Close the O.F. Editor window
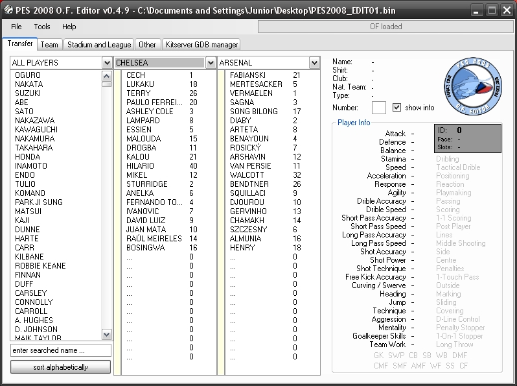 coord(507,10)
